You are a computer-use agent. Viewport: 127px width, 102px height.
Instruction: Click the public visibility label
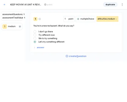(x=50, y=5)
